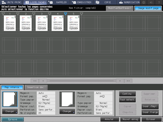Open Changer for the second paper settings
The image size is (163, 122).
[x=67, y=111]
